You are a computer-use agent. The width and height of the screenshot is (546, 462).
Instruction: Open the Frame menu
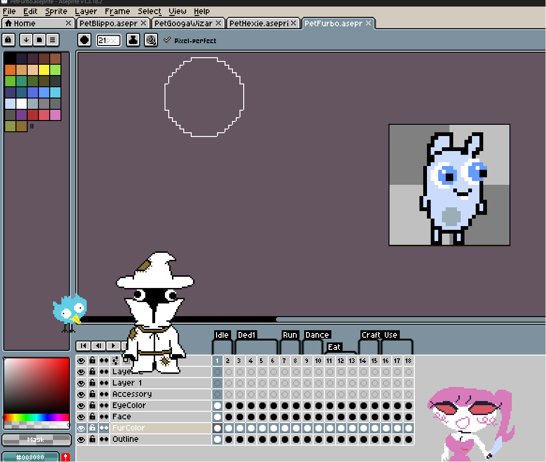tap(117, 12)
